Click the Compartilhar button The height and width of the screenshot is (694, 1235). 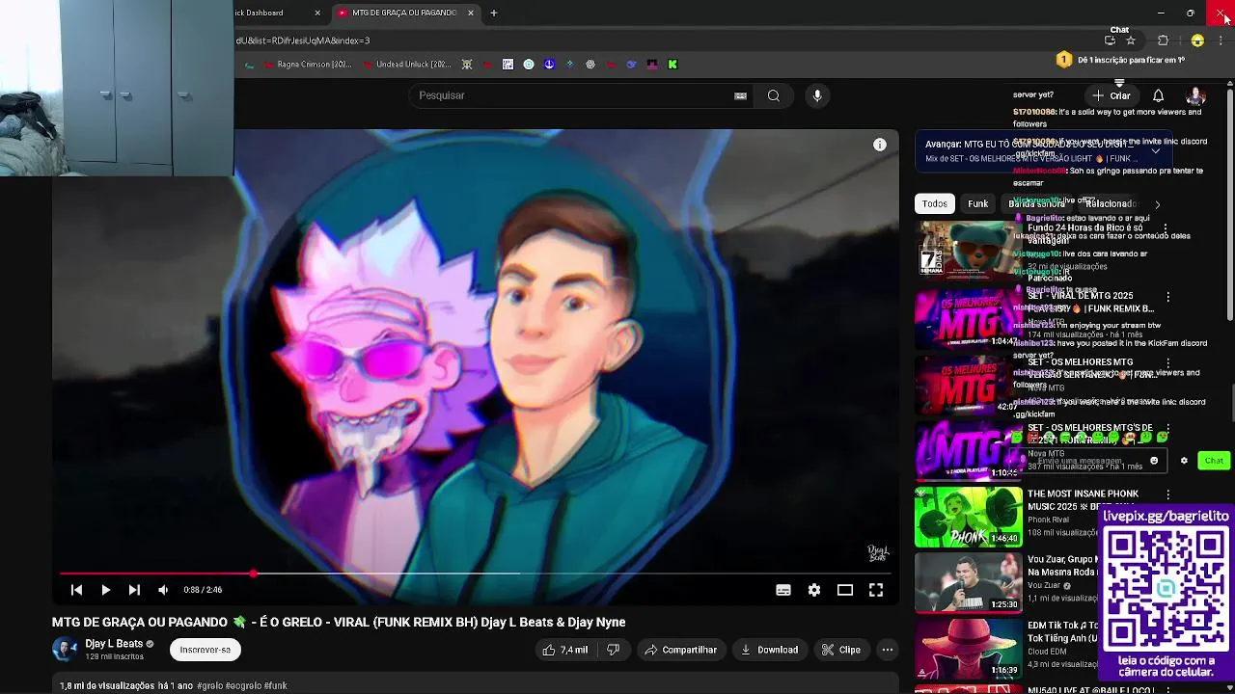click(x=681, y=650)
